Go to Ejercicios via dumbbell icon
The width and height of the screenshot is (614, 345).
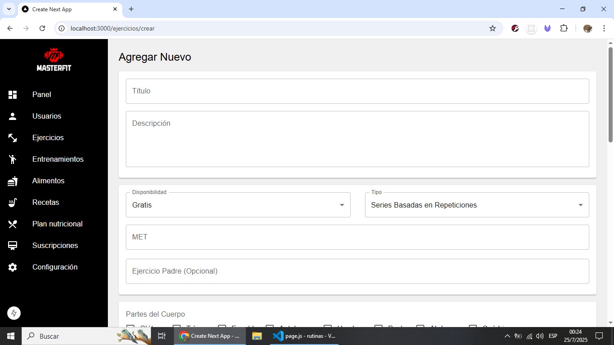[x=13, y=137]
